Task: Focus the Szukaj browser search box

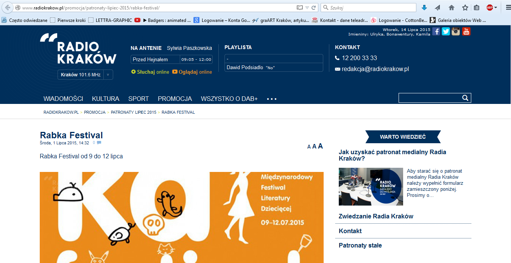Action: point(369,8)
